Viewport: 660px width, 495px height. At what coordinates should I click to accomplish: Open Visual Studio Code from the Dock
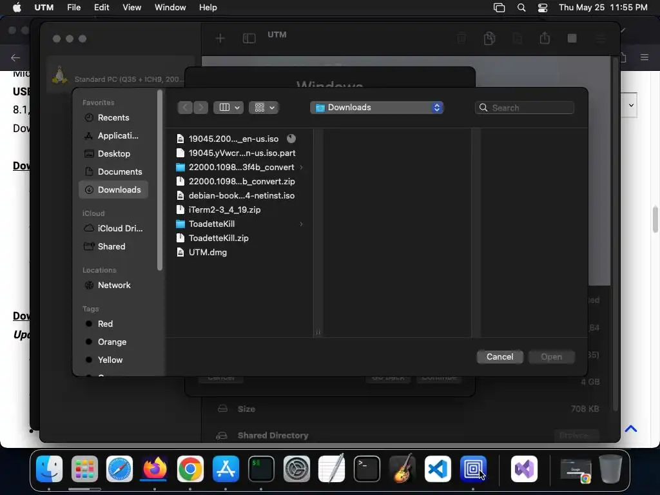pos(438,469)
